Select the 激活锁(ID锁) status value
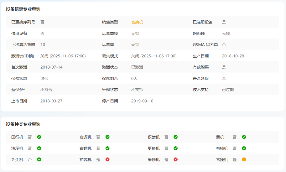 63,56
